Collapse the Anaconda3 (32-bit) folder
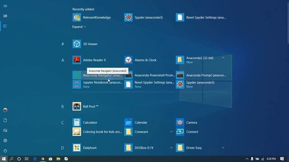Image resolution: width=289 pixels, height=162 pixels. click(x=223, y=58)
